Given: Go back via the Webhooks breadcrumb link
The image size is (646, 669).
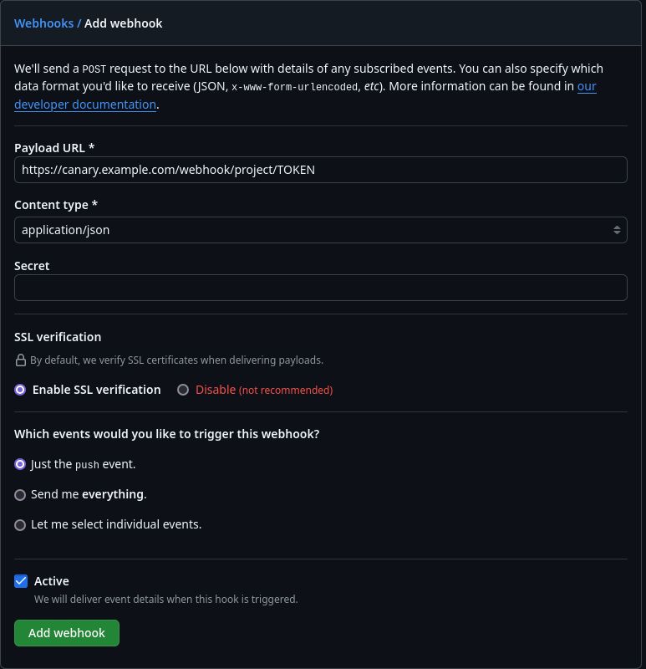Looking at the screenshot, I should [x=44, y=23].
